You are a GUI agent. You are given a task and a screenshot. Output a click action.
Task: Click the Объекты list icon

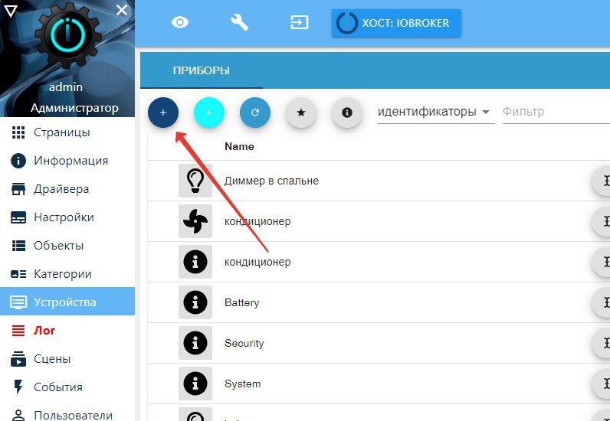coord(18,246)
